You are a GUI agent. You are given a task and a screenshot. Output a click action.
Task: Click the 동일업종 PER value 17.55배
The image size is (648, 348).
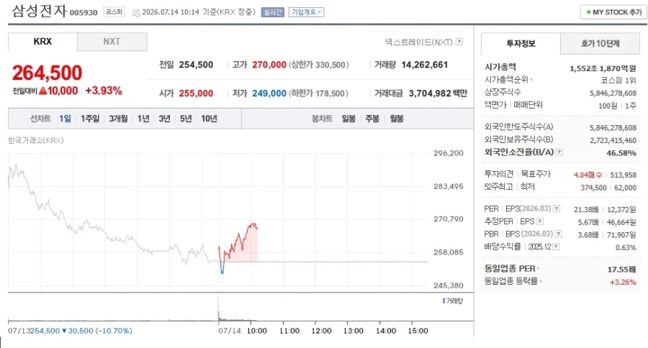pos(621,270)
